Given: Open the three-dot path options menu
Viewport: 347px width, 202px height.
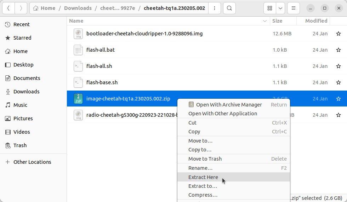Looking at the screenshot, I should pyautogui.click(x=215, y=8).
